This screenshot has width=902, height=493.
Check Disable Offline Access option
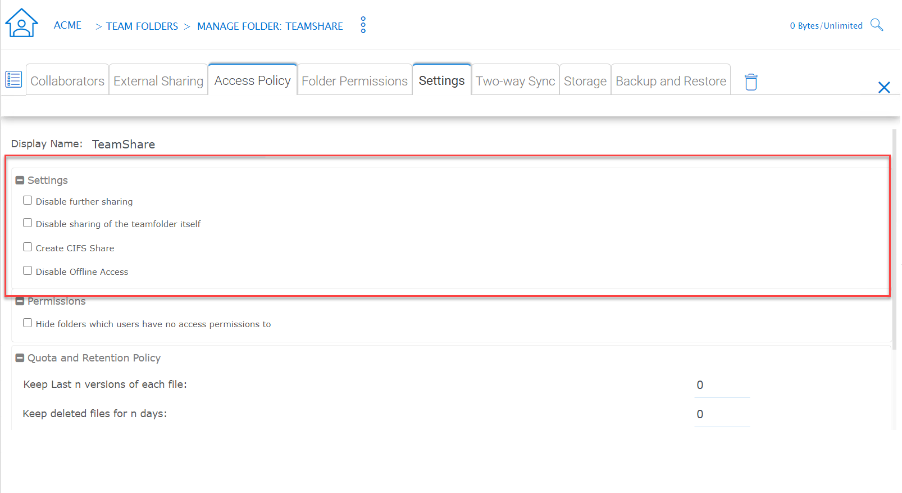[28, 270]
